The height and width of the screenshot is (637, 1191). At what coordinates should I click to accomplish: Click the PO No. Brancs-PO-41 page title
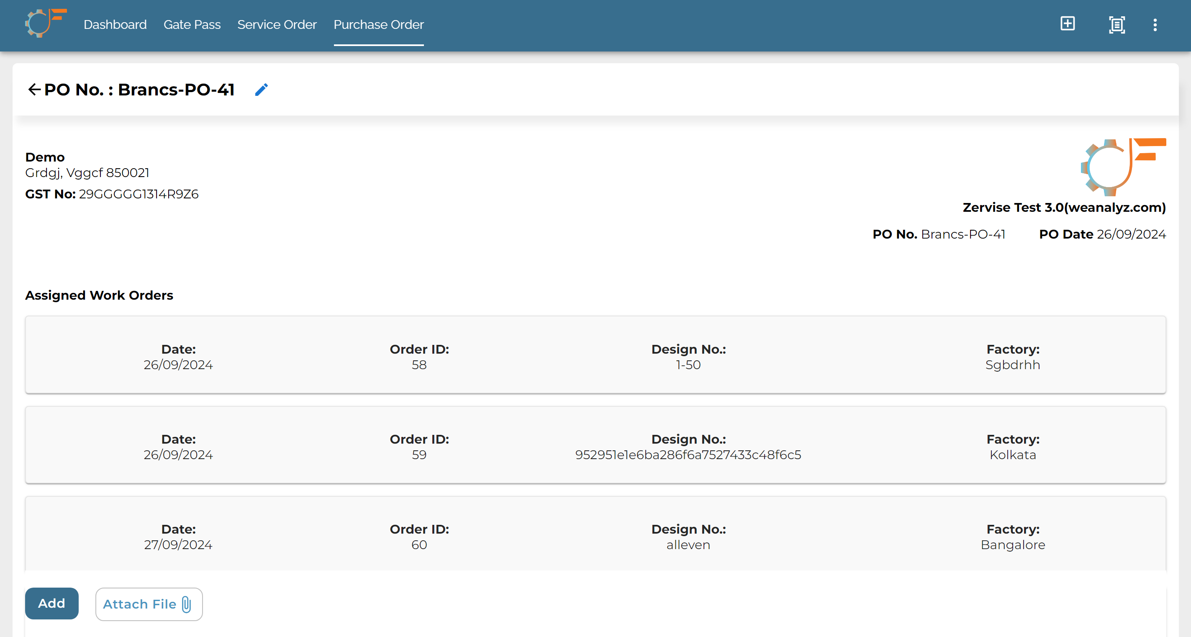[x=139, y=89]
